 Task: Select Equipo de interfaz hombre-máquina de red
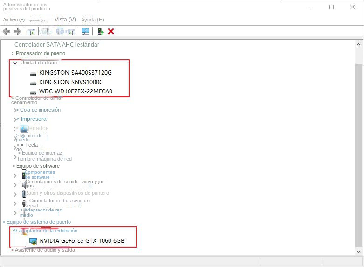point(45,156)
